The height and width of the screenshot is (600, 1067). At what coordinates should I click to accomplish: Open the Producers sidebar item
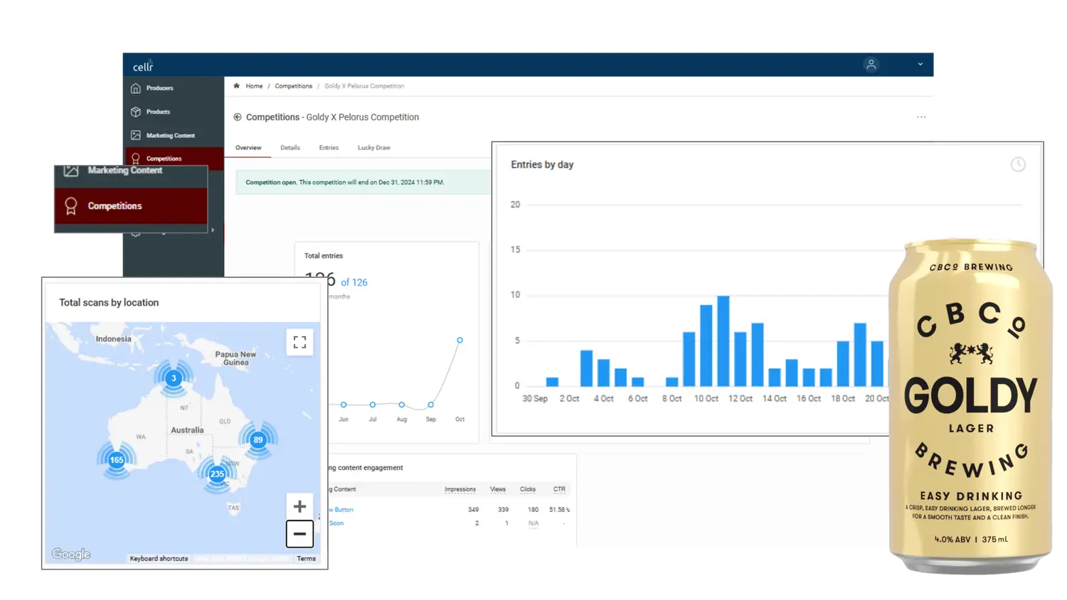159,88
